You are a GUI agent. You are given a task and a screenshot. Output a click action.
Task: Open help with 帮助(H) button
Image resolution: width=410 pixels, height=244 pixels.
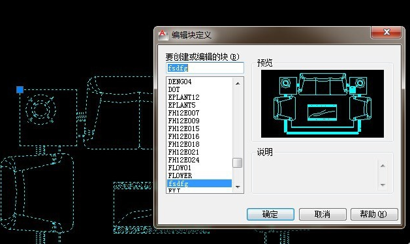click(x=374, y=214)
